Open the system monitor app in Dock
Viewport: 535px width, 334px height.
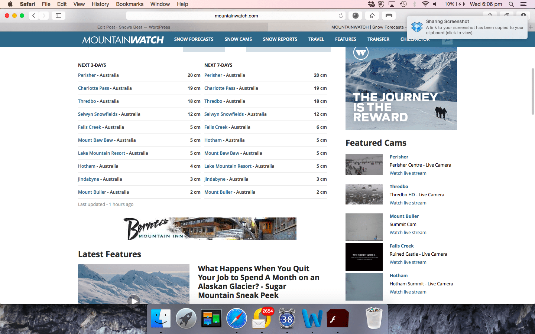tap(211, 318)
